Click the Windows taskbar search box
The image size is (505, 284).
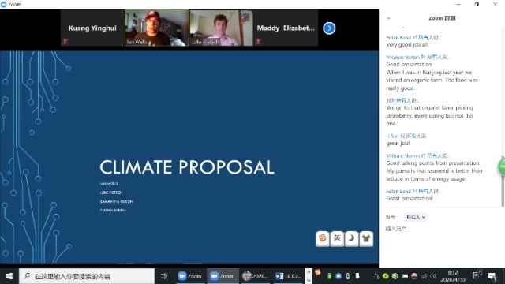pyautogui.click(x=87, y=276)
